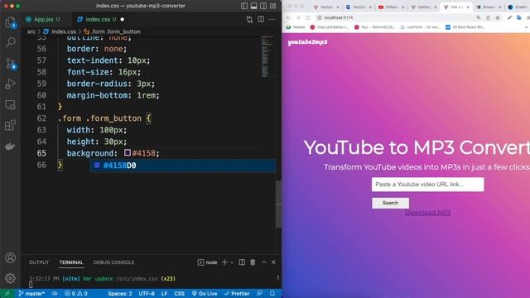The height and width of the screenshot is (298, 530).
Task: Click the feedback icon in status bar
Action: (259, 293)
